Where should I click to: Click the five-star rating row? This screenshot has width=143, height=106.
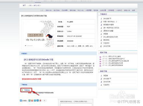70,41
